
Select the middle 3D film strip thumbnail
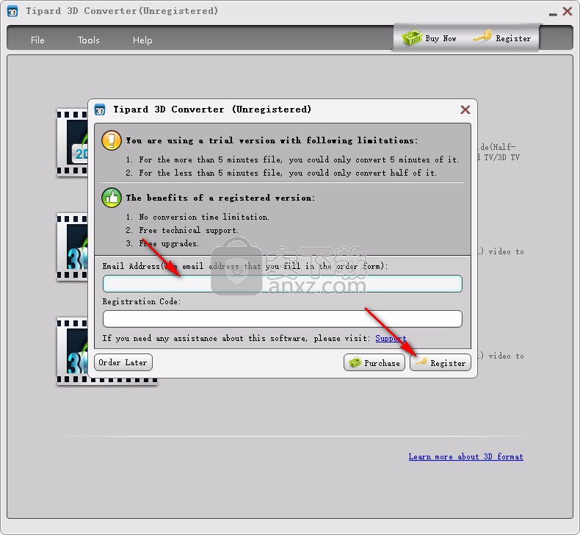pos(72,247)
